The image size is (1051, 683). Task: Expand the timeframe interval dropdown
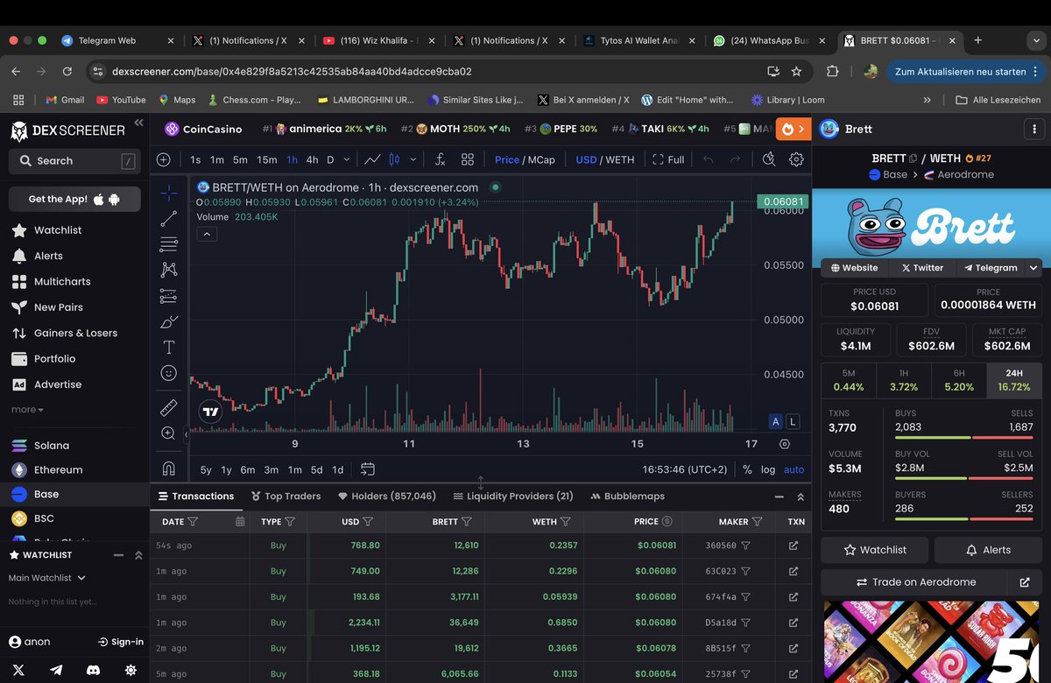[x=348, y=159]
